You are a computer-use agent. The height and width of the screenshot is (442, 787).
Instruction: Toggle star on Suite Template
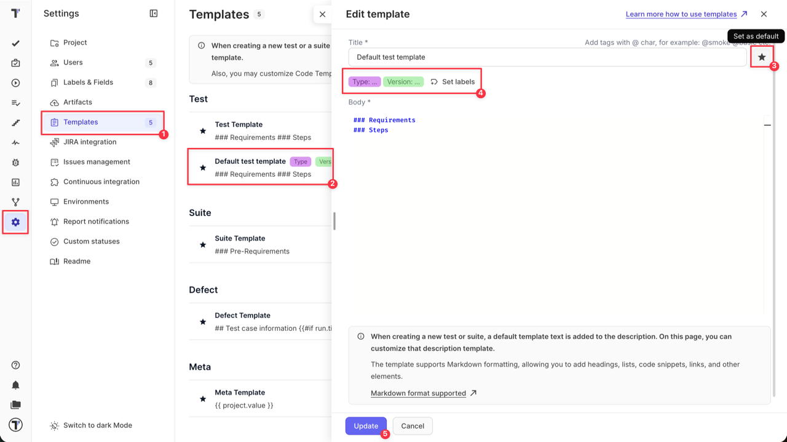pos(203,245)
